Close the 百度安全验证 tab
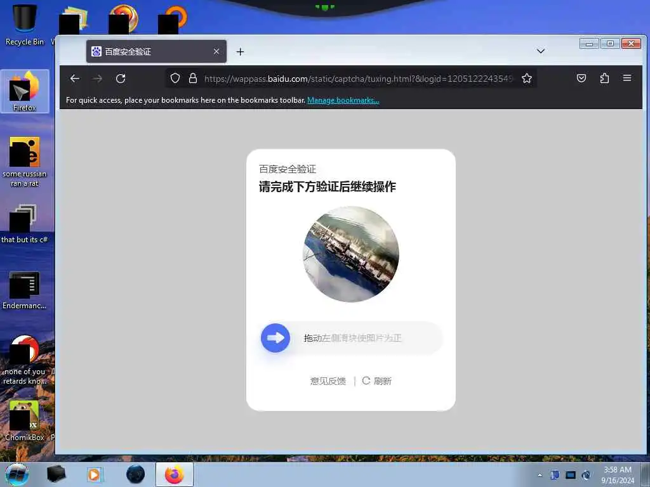 click(x=216, y=51)
